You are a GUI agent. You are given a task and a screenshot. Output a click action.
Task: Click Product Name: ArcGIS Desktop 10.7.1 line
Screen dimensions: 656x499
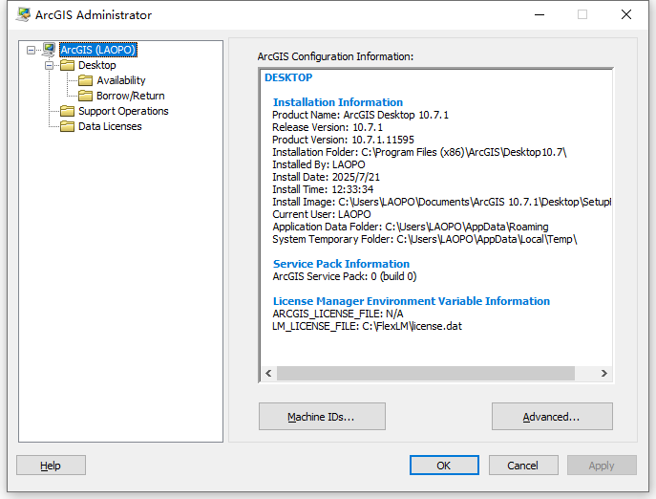point(360,115)
